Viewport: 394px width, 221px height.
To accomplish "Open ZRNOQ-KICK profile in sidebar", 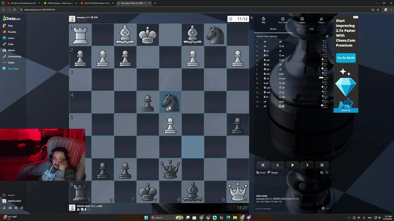I will pyautogui.click(x=12, y=201).
